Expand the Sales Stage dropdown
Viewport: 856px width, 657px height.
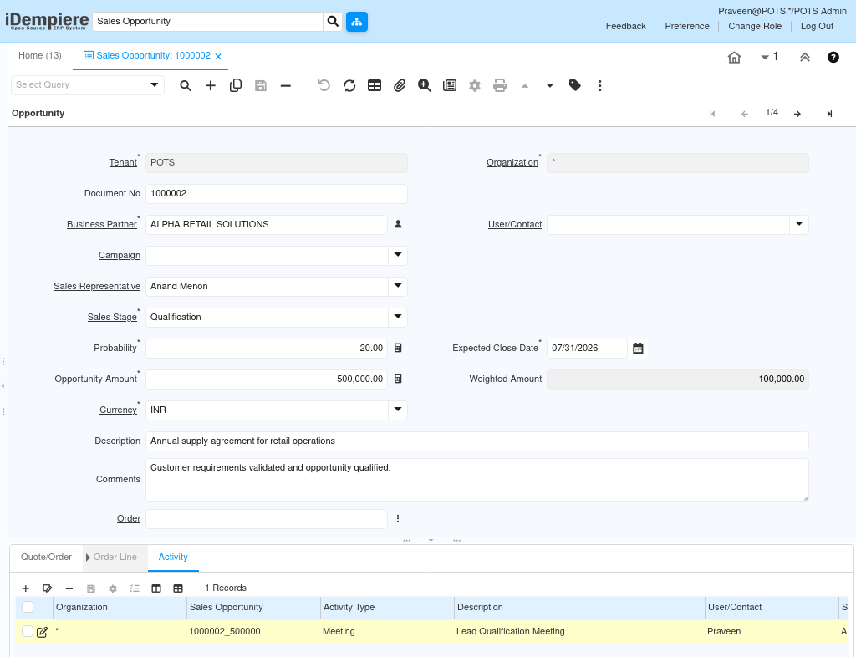[x=398, y=317]
